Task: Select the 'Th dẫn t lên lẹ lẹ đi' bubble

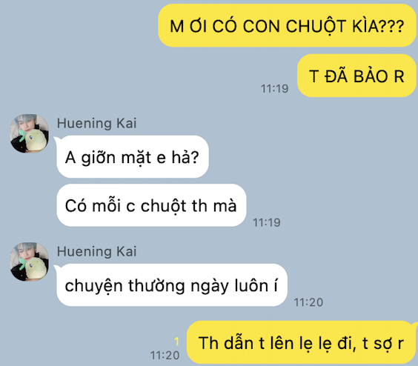Action: [x=301, y=342]
